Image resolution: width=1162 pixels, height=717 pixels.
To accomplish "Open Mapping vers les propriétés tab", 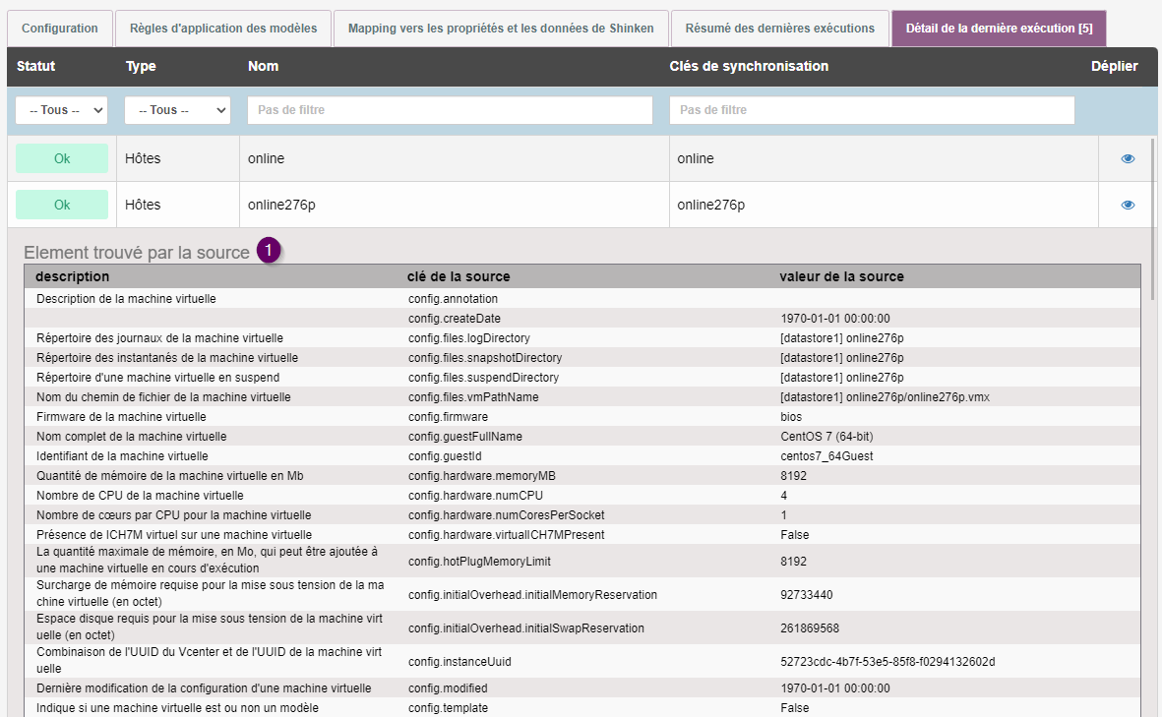I will 501,29.
